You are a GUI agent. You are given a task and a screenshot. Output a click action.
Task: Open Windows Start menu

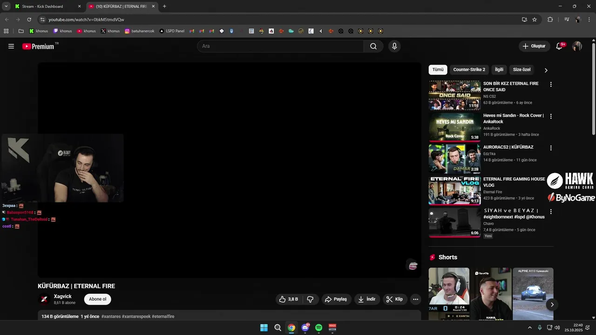pyautogui.click(x=264, y=328)
